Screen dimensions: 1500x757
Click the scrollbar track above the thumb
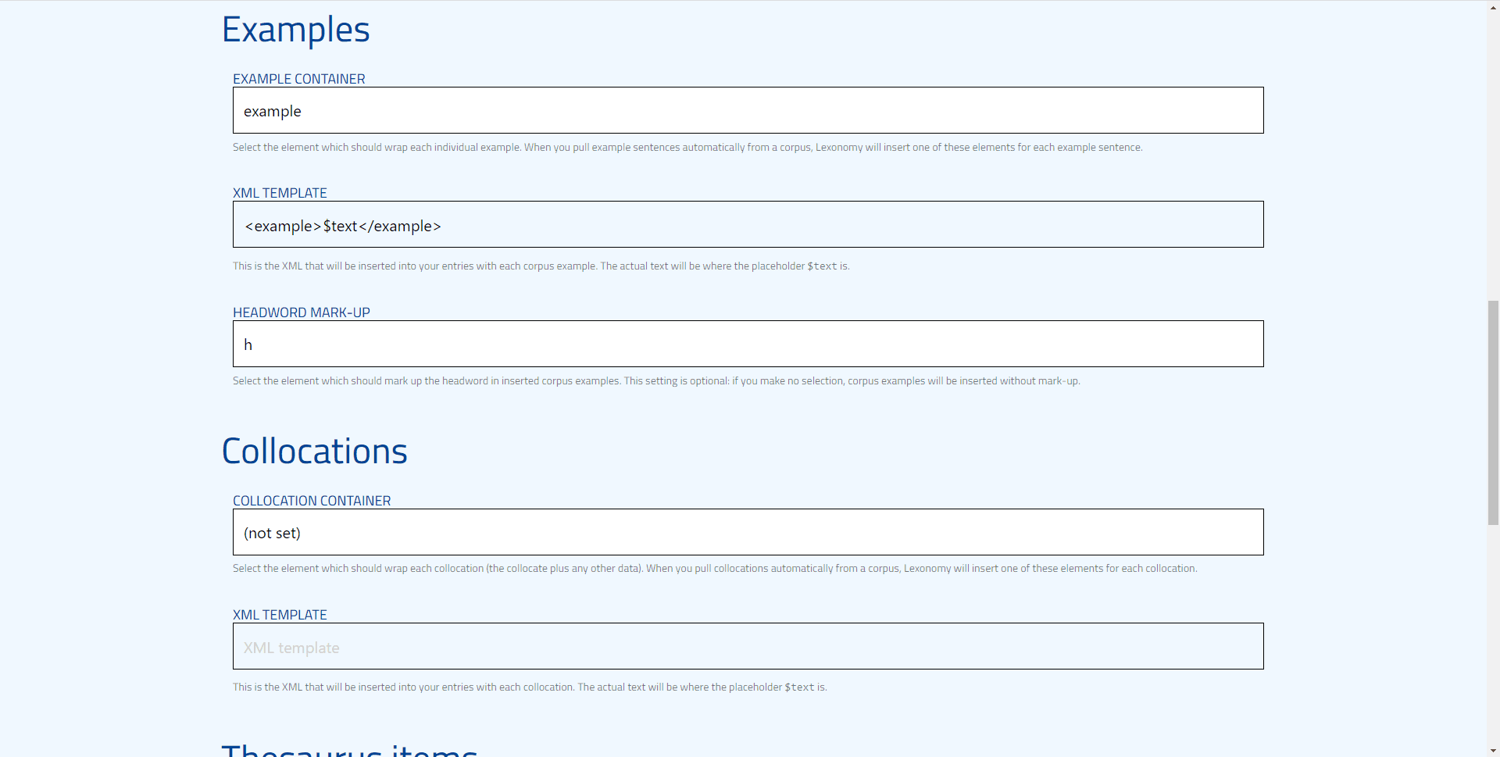tap(1493, 156)
